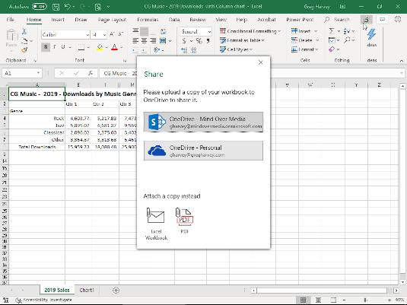
Task: Choose OneDrive - Personal location
Action: click(x=203, y=151)
